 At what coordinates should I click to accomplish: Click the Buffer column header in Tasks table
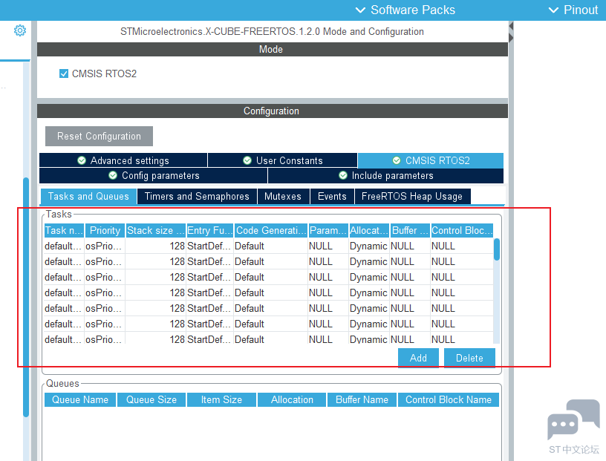pos(410,230)
